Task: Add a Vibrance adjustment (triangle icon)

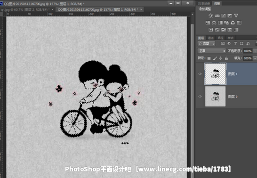Action: coord(236,16)
